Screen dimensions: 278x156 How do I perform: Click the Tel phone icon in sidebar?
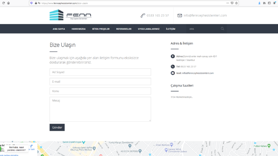pyautogui.click(x=173, y=66)
